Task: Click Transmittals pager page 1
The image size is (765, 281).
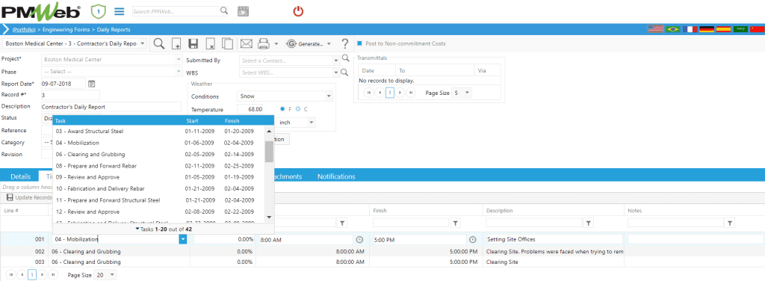Action: pos(390,92)
